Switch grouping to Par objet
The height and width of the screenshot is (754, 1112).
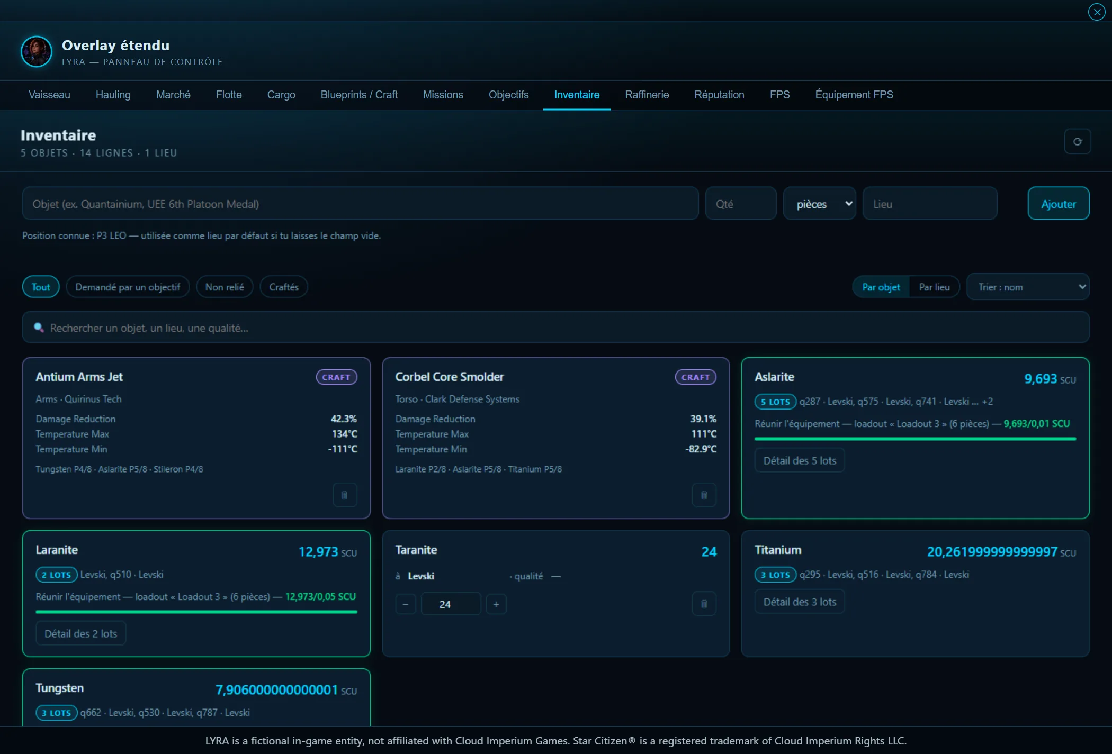pyautogui.click(x=881, y=287)
